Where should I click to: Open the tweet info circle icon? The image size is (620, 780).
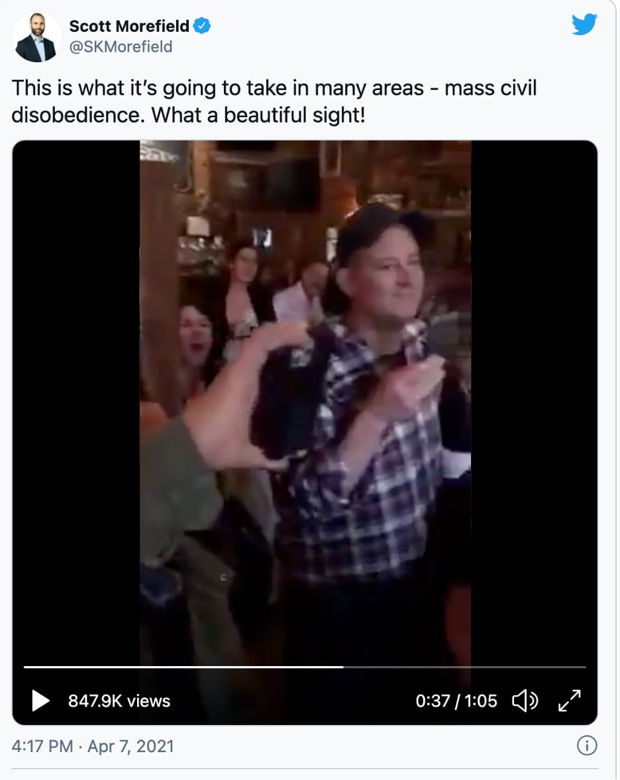(x=587, y=746)
